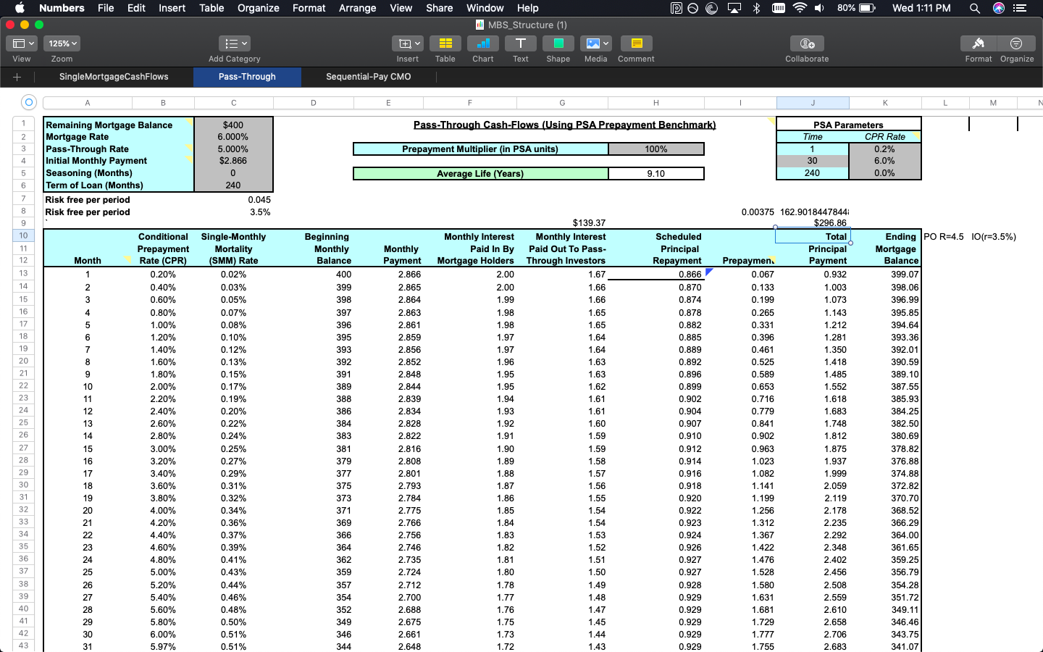Add a Text box
1043x652 pixels.
pos(521,43)
